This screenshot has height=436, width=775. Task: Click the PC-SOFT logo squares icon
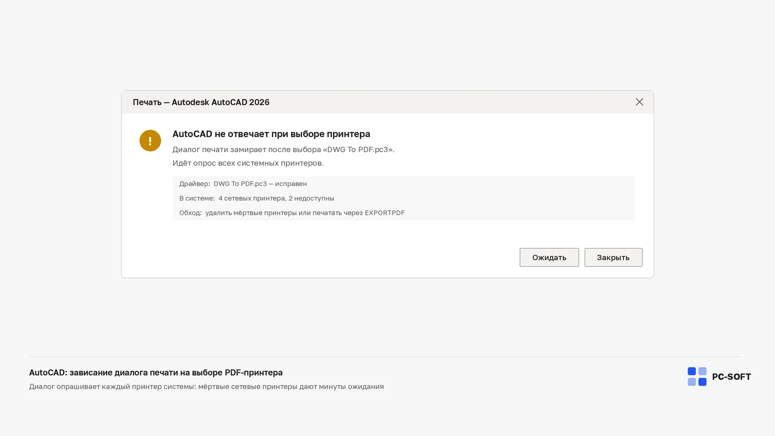(x=697, y=376)
